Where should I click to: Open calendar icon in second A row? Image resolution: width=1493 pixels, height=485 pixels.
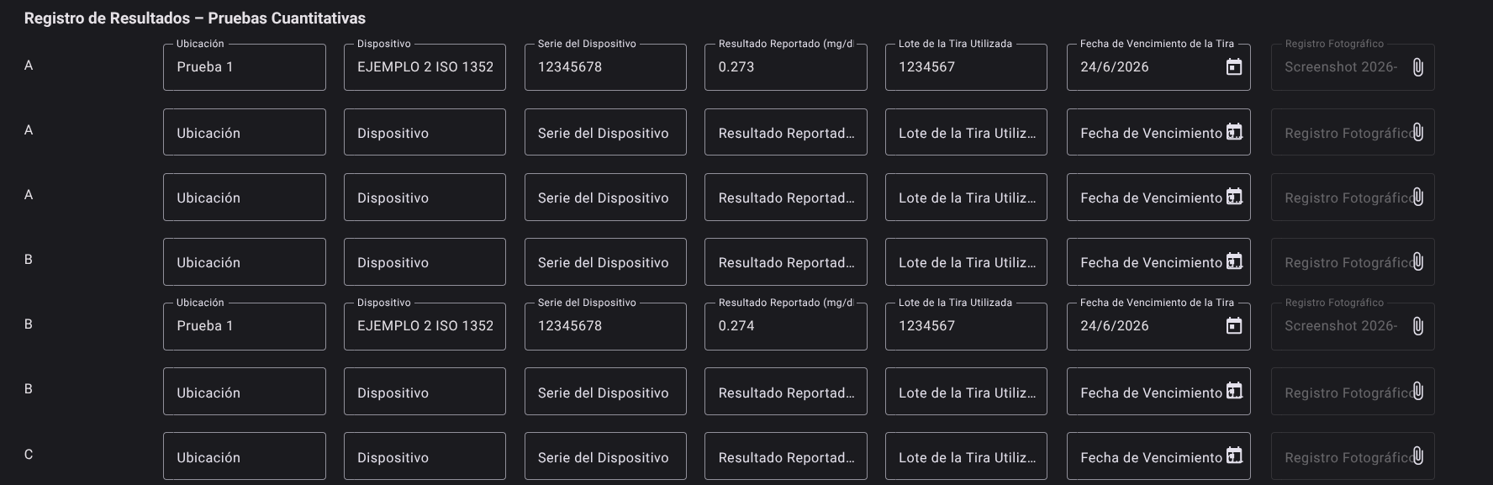[1233, 132]
